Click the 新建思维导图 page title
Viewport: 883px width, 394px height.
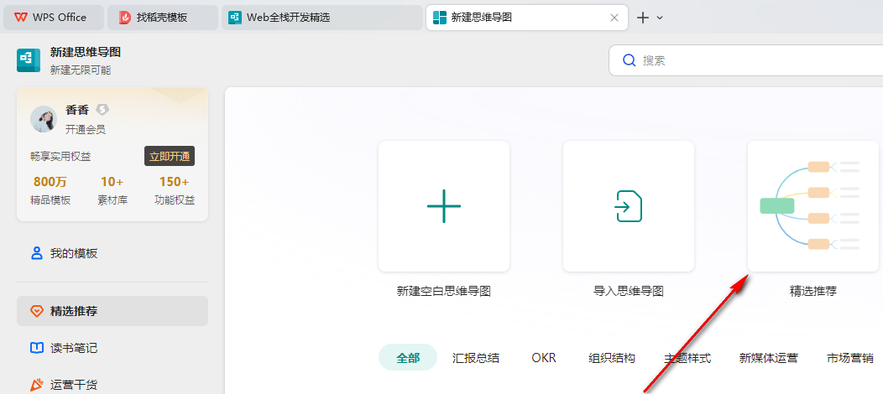coord(86,52)
